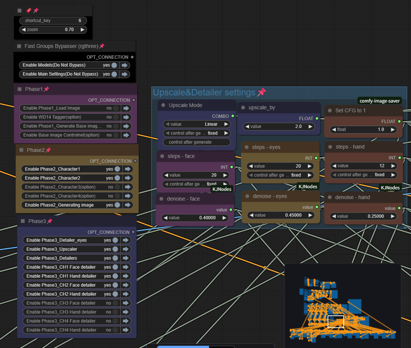Click the go-to arrow for Enable Phase3_Upscaler

(x=126, y=249)
